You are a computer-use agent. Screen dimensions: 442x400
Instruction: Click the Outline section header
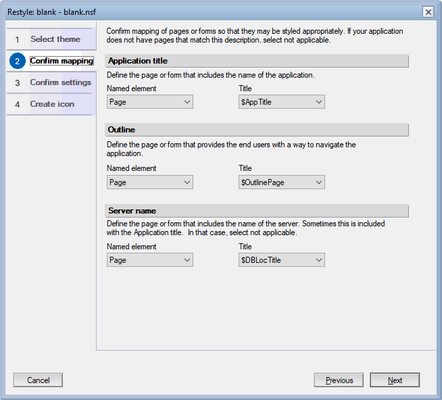coord(257,130)
